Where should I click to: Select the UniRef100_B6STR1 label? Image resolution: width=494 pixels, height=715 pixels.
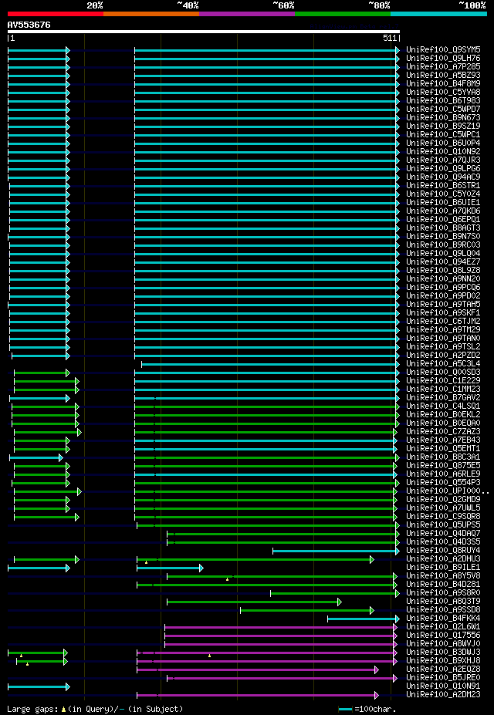[443, 186]
